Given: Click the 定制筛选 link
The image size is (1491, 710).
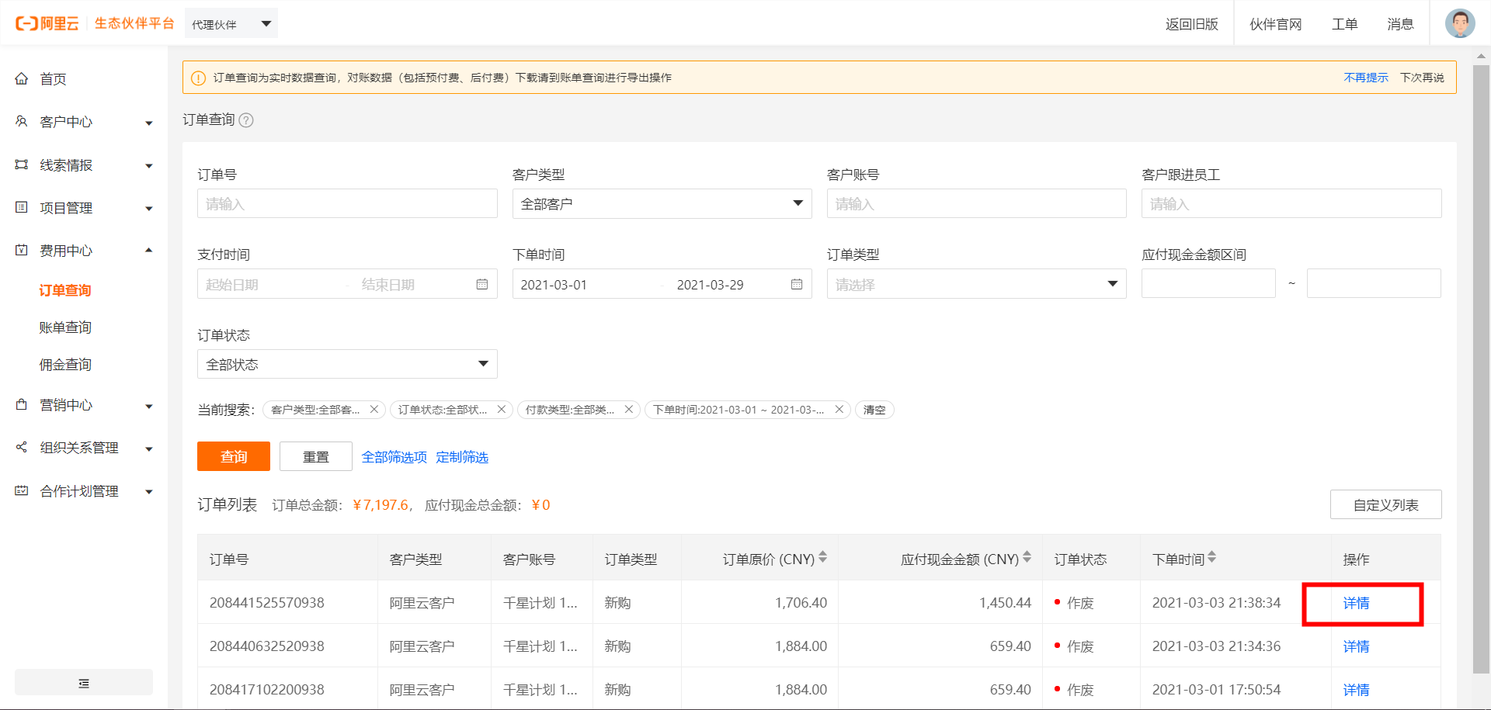Looking at the screenshot, I should click(462, 457).
